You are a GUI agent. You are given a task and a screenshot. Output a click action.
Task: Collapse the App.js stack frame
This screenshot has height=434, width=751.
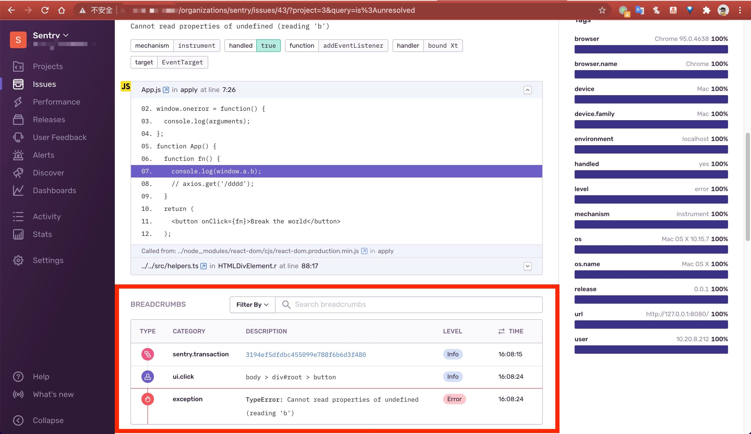tap(527, 90)
